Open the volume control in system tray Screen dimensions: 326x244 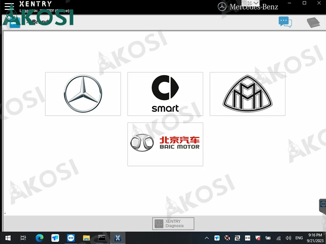click(288, 238)
